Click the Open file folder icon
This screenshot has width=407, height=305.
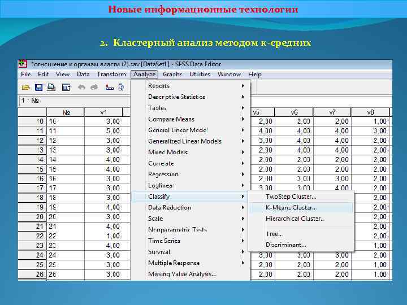[25, 88]
